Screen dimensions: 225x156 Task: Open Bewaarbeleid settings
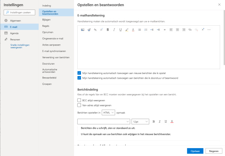(56, 78)
